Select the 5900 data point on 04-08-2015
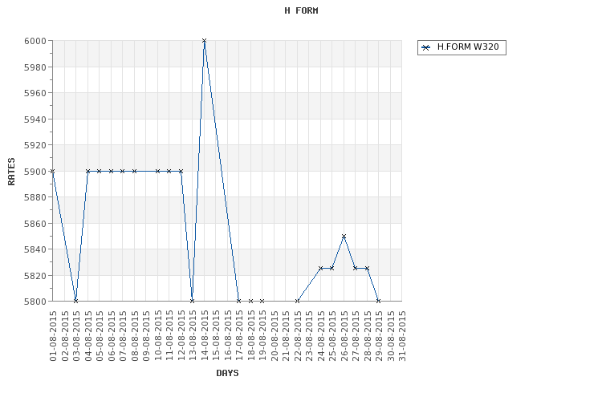Image resolution: width=602 pixels, height=401 pixels. [88, 171]
